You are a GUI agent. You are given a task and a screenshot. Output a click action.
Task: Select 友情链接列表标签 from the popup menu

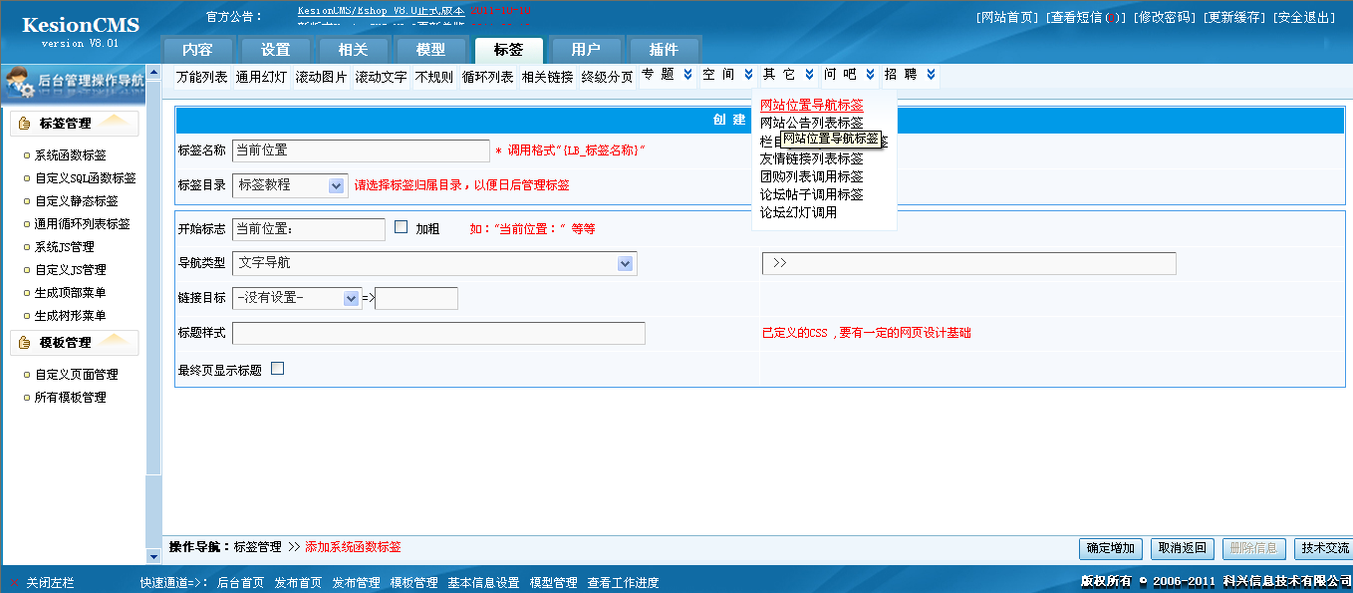[x=811, y=158]
